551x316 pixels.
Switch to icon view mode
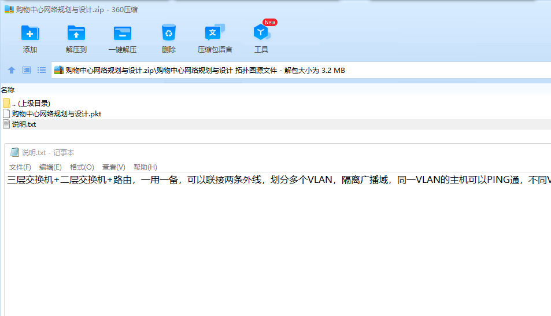coord(27,70)
